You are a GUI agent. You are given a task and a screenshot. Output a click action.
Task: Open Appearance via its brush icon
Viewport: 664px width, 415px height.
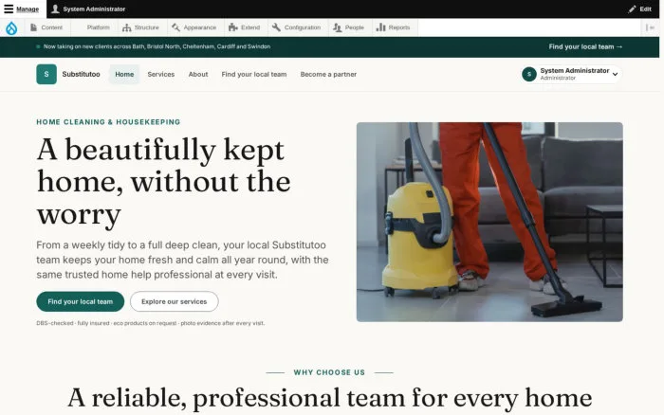(x=175, y=27)
